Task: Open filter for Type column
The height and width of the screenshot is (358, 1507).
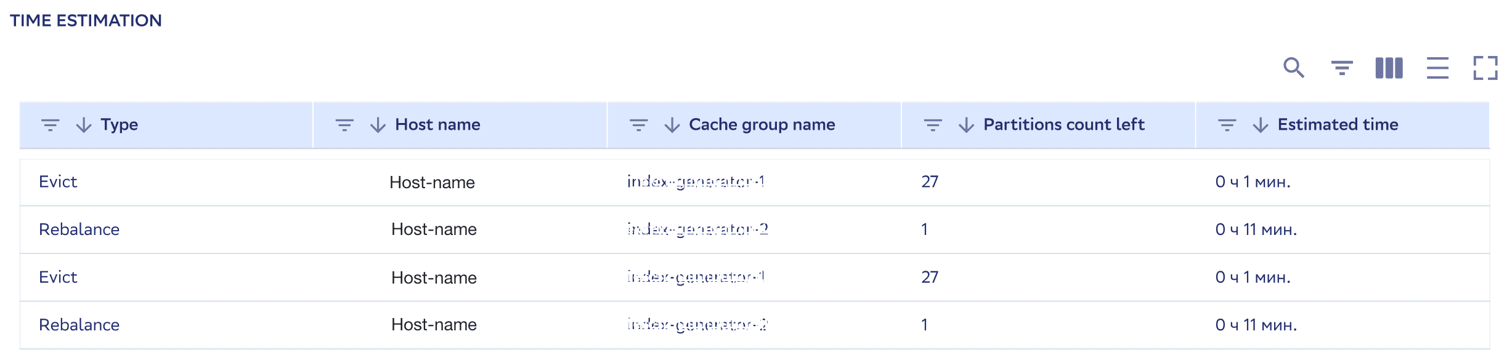Action: [x=50, y=125]
